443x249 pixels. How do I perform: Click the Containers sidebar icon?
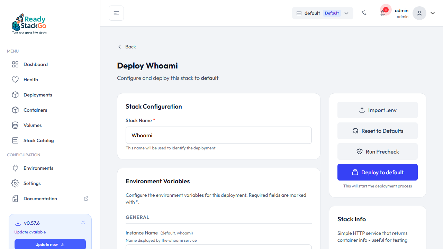tap(15, 110)
